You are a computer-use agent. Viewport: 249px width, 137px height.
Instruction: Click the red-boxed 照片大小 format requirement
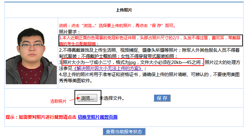133,63
